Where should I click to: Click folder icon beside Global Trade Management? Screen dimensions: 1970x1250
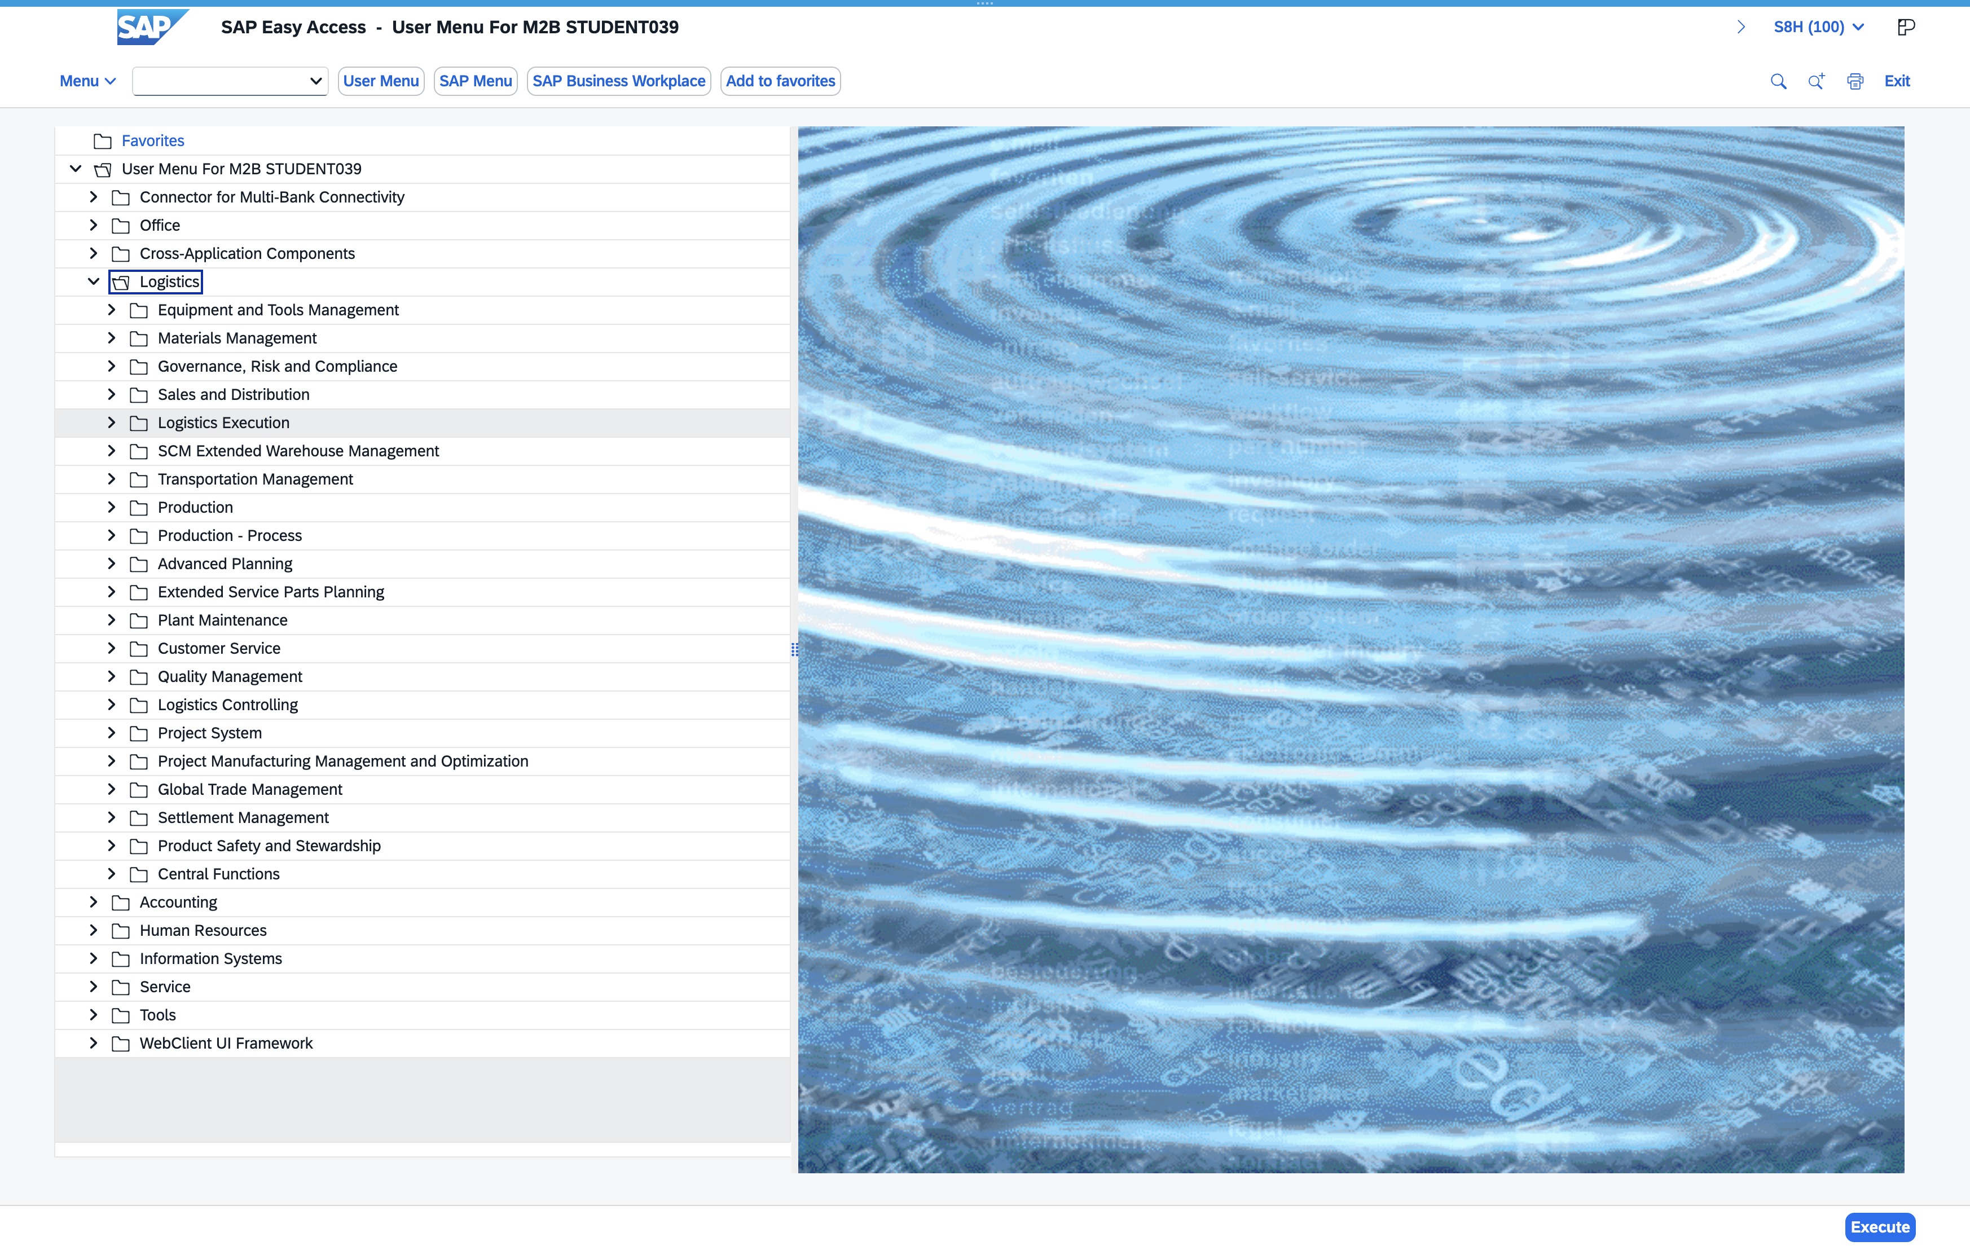coord(139,790)
